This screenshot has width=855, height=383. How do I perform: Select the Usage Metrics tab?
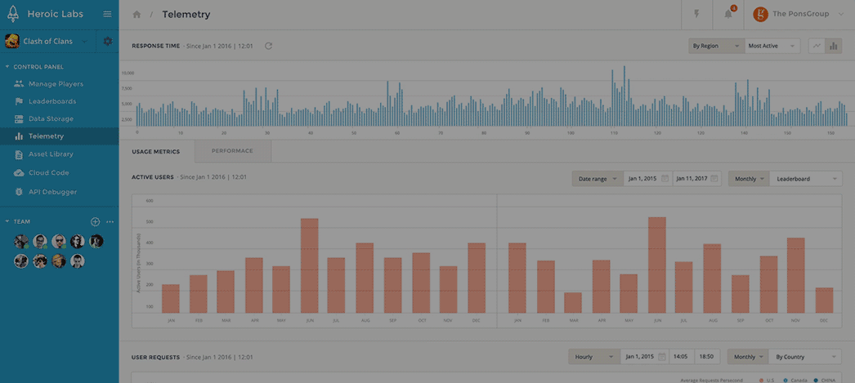point(156,151)
